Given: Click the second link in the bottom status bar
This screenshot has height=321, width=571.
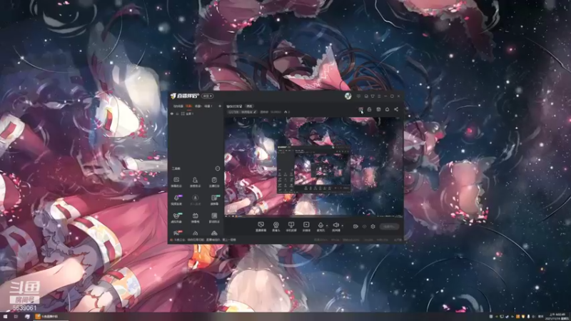Looking at the screenshot, I should (196, 240).
